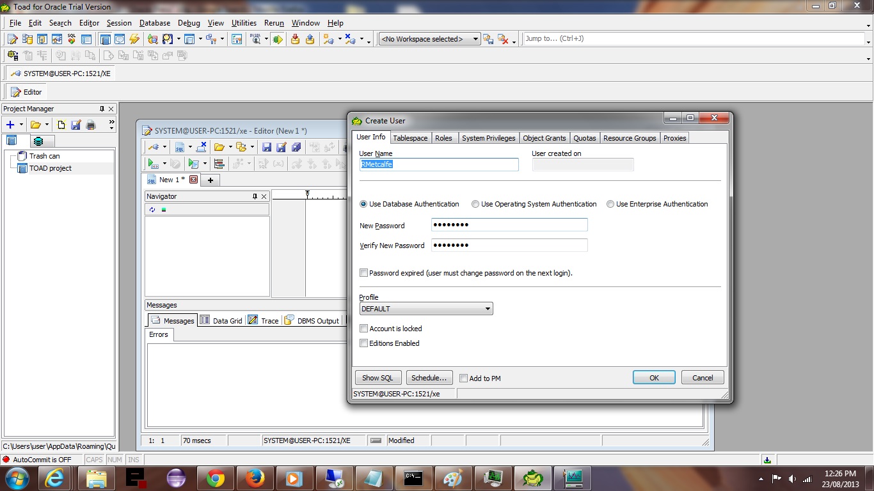The width and height of the screenshot is (874, 491).
Task: Click the new blank page icon in Project Manager
Action: tap(61, 125)
